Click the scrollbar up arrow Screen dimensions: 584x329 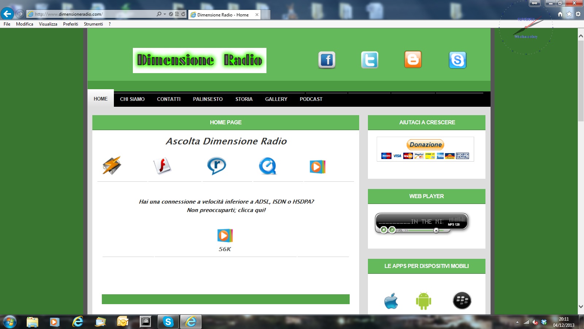(x=581, y=36)
